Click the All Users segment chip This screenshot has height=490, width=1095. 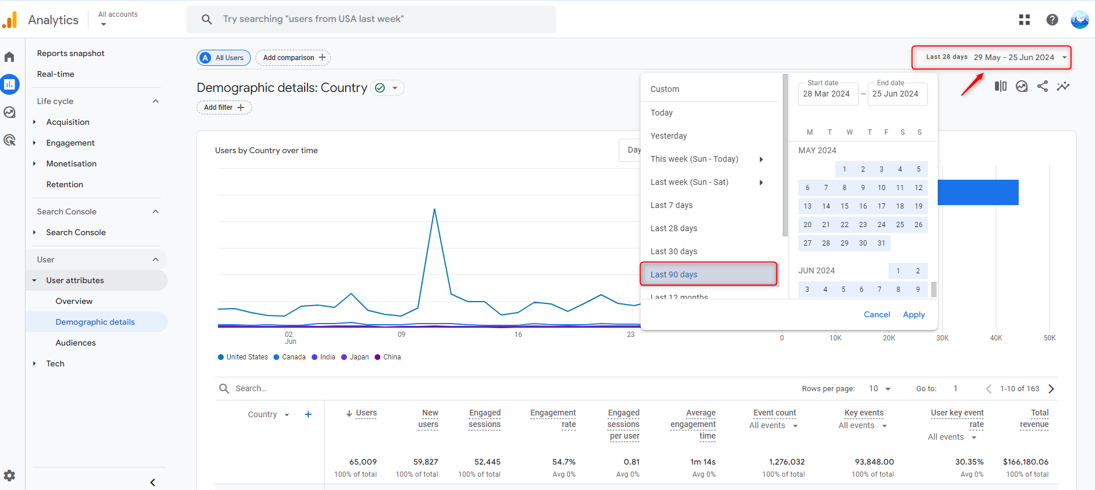[224, 58]
